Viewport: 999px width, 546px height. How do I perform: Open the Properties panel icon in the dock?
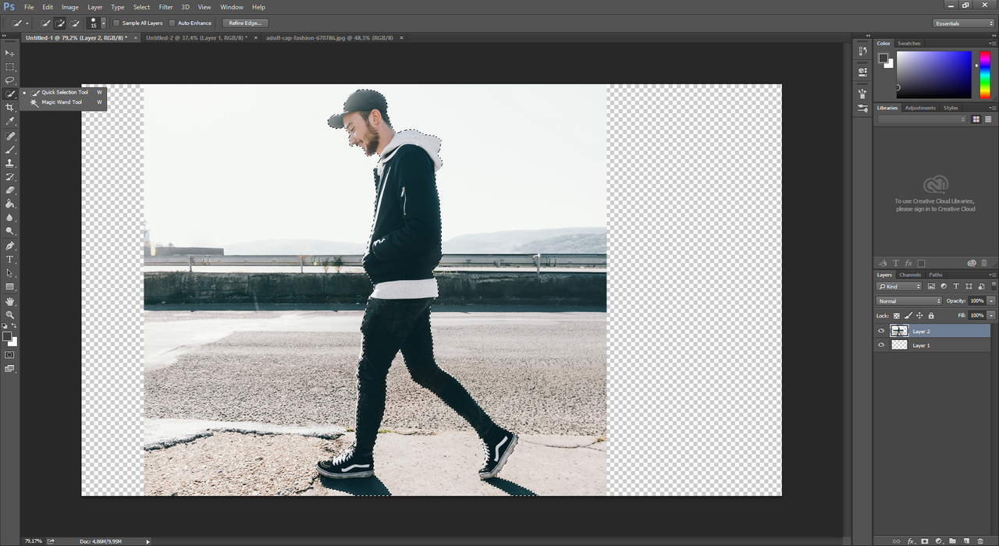tap(862, 71)
